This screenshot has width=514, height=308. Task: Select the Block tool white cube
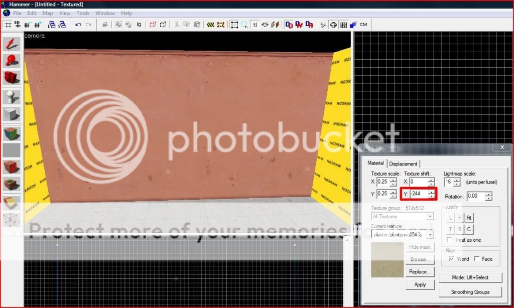(x=12, y=114)
